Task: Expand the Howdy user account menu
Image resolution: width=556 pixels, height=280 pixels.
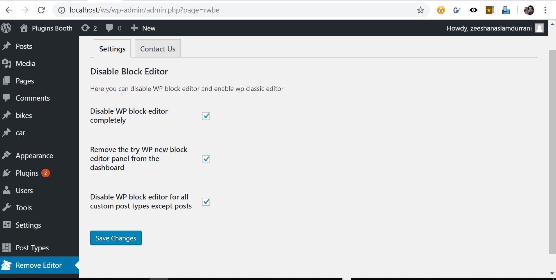Action: coord(495,28)
